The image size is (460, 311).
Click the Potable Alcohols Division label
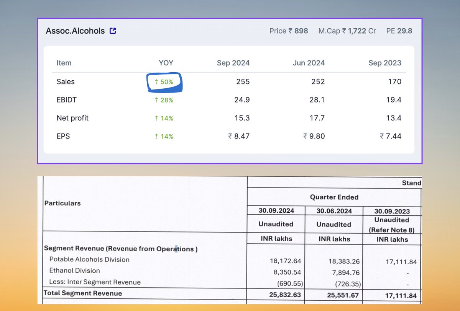(89, 259)
